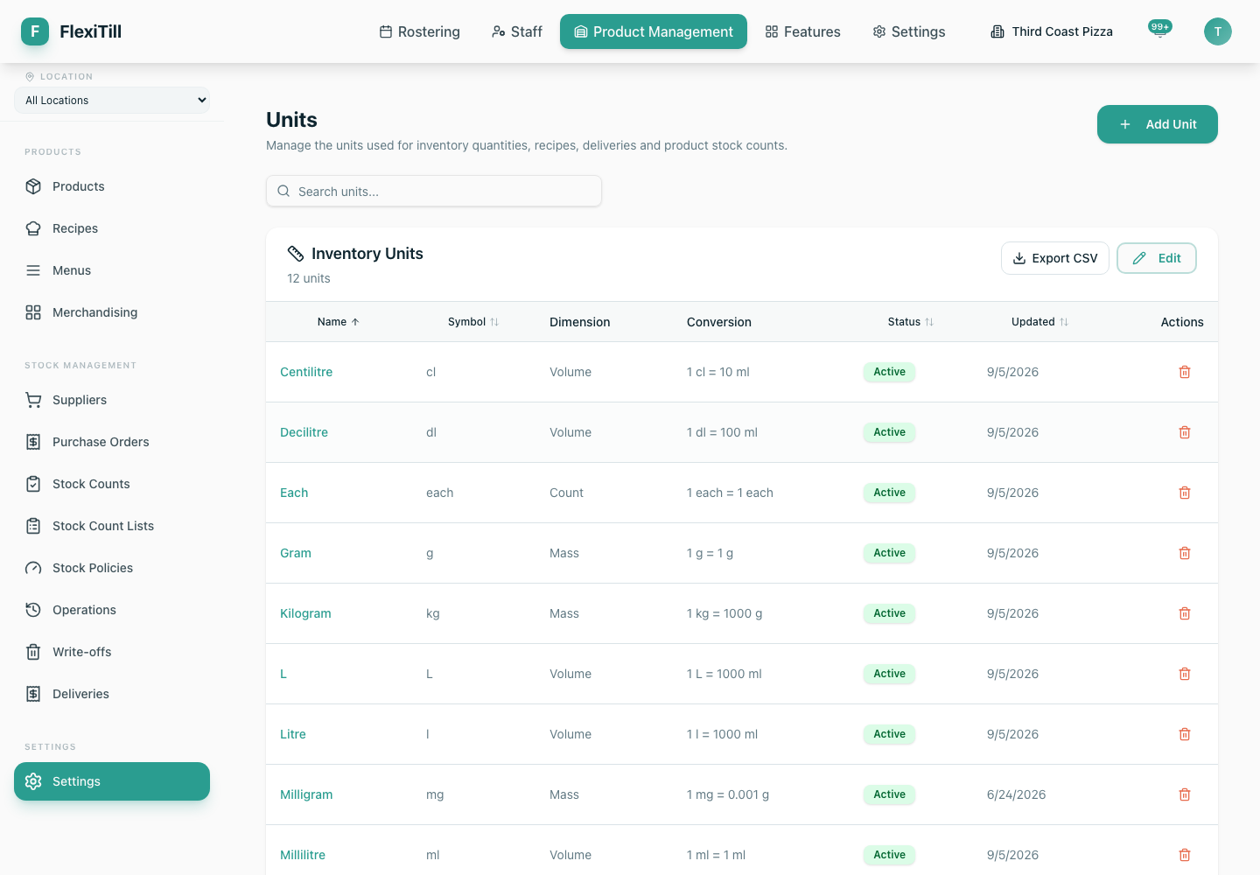Open the Features tab
Image resolution: width=1260 pixels, height=875 pixels.
click(x=802, y=31)
